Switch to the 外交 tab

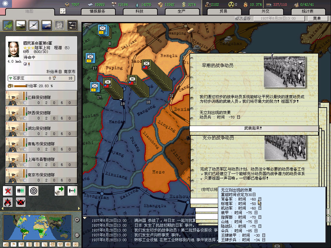coord(265,11)
